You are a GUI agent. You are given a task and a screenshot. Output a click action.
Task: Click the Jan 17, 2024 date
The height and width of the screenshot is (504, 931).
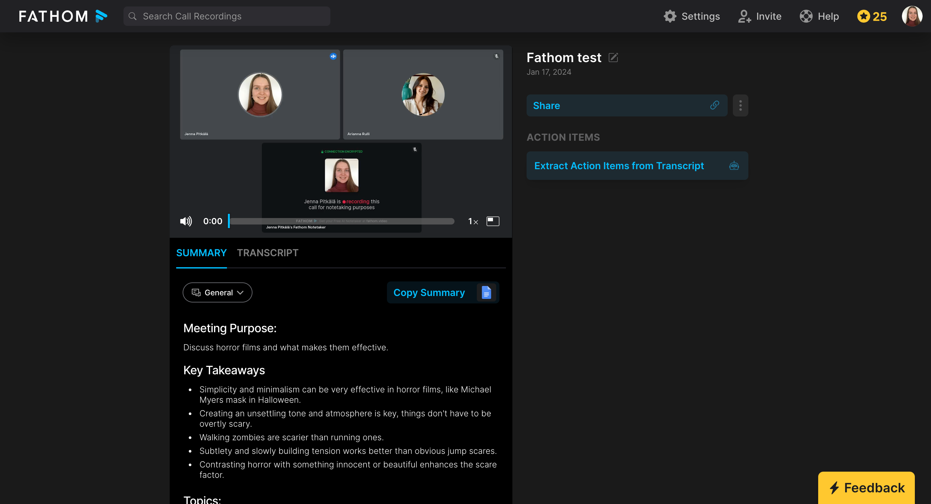[549, 72]
